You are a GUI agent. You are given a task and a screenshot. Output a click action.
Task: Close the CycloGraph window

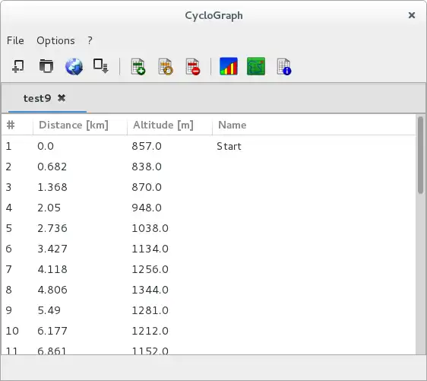[412, 15]
